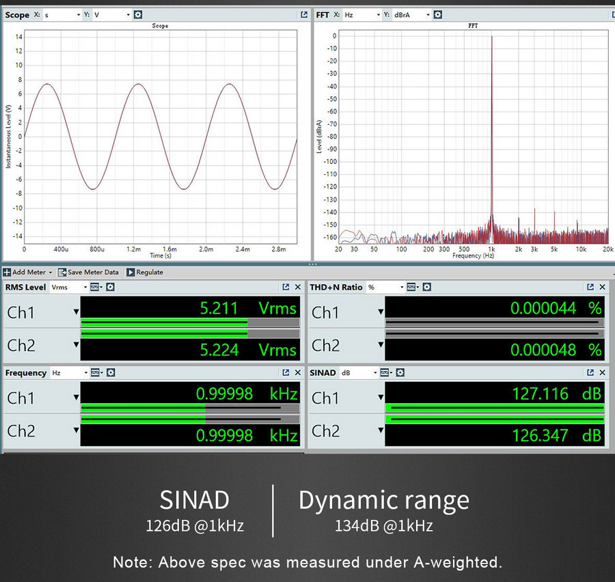Expand Ch1 arrow in THD+N Ratio meter
615x582 pixels.
pyautogui.click(x=381, y=312)
